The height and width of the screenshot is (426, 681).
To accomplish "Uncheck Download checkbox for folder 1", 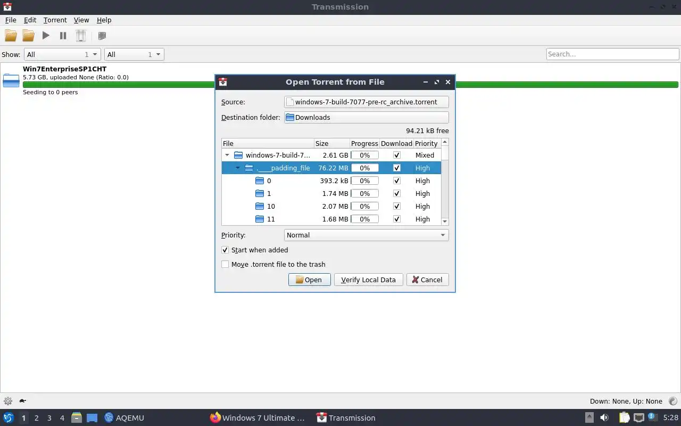I will [396, 193].
